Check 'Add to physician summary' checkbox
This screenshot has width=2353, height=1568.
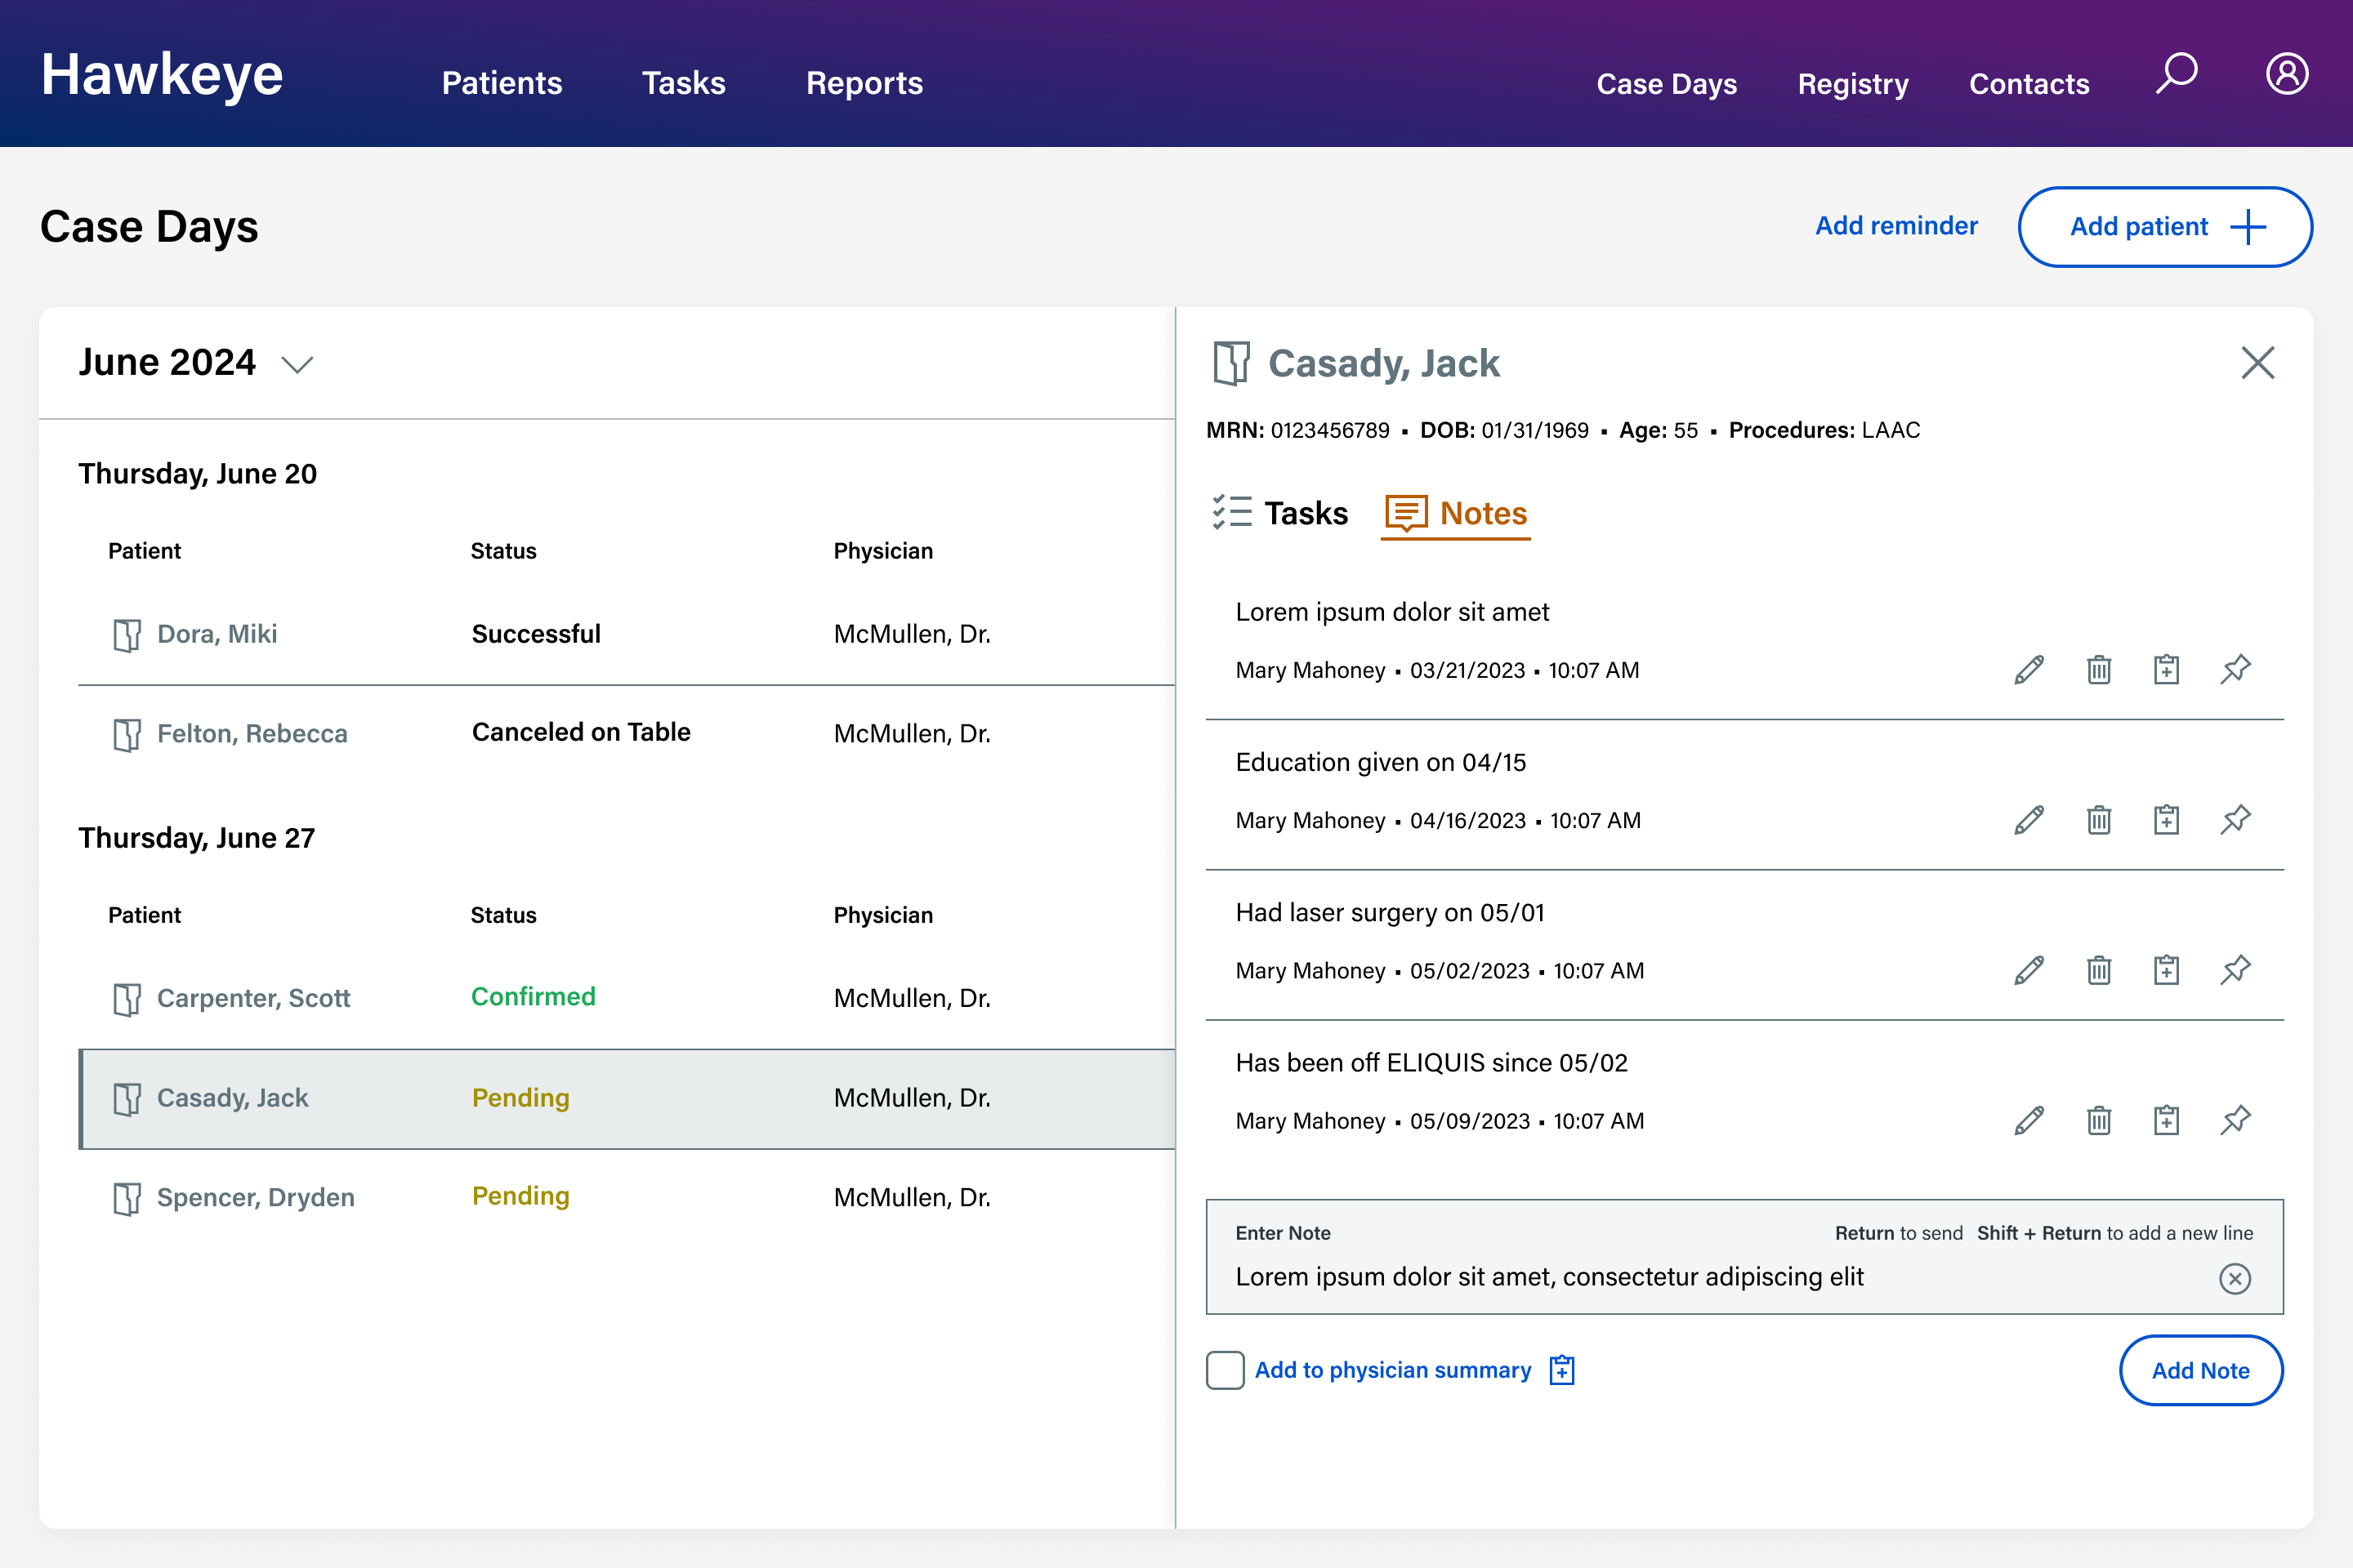(1225, 1370)
